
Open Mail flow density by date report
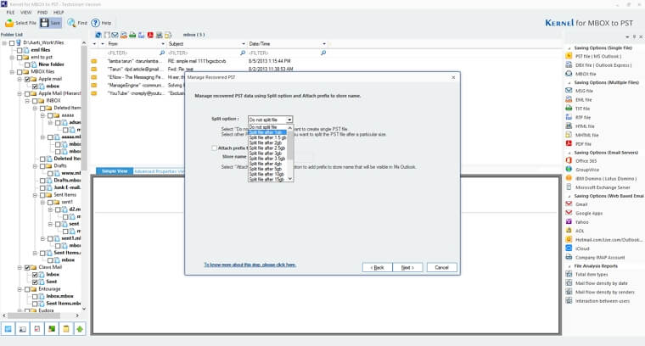point(602,283)
